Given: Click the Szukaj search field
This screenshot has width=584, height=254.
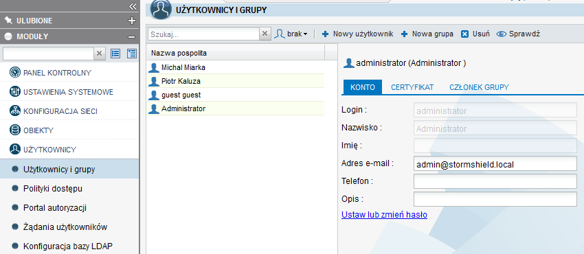Looking at the screenshot, I should tap(203, 34).
